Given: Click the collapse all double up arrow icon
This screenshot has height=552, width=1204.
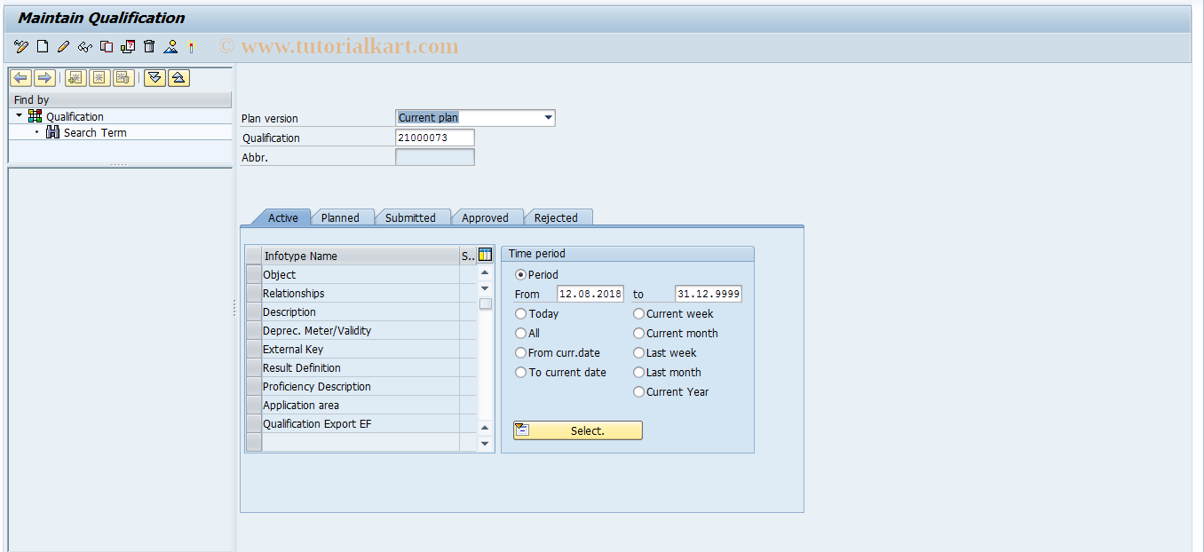Looking at the screenshot, I should point(178,78).
